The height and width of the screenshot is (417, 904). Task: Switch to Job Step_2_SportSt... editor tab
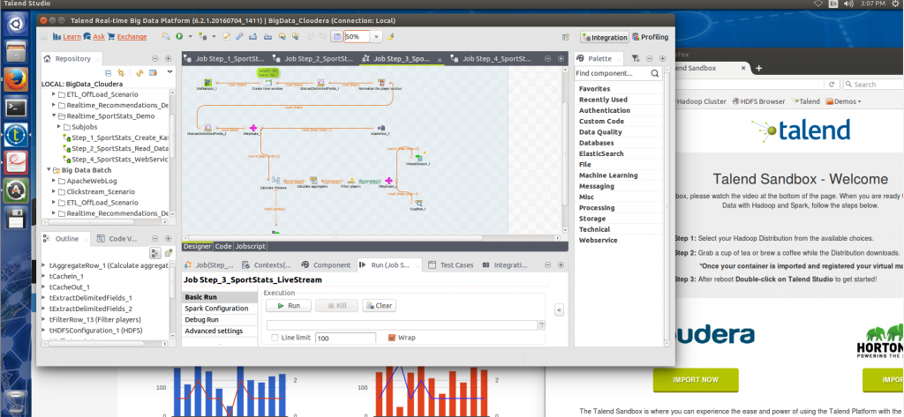pos(314,58)
